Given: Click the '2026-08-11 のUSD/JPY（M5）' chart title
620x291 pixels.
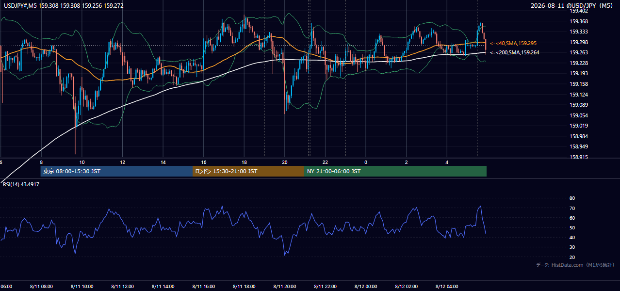Looking at the screenshot, I should click(572, 6).
